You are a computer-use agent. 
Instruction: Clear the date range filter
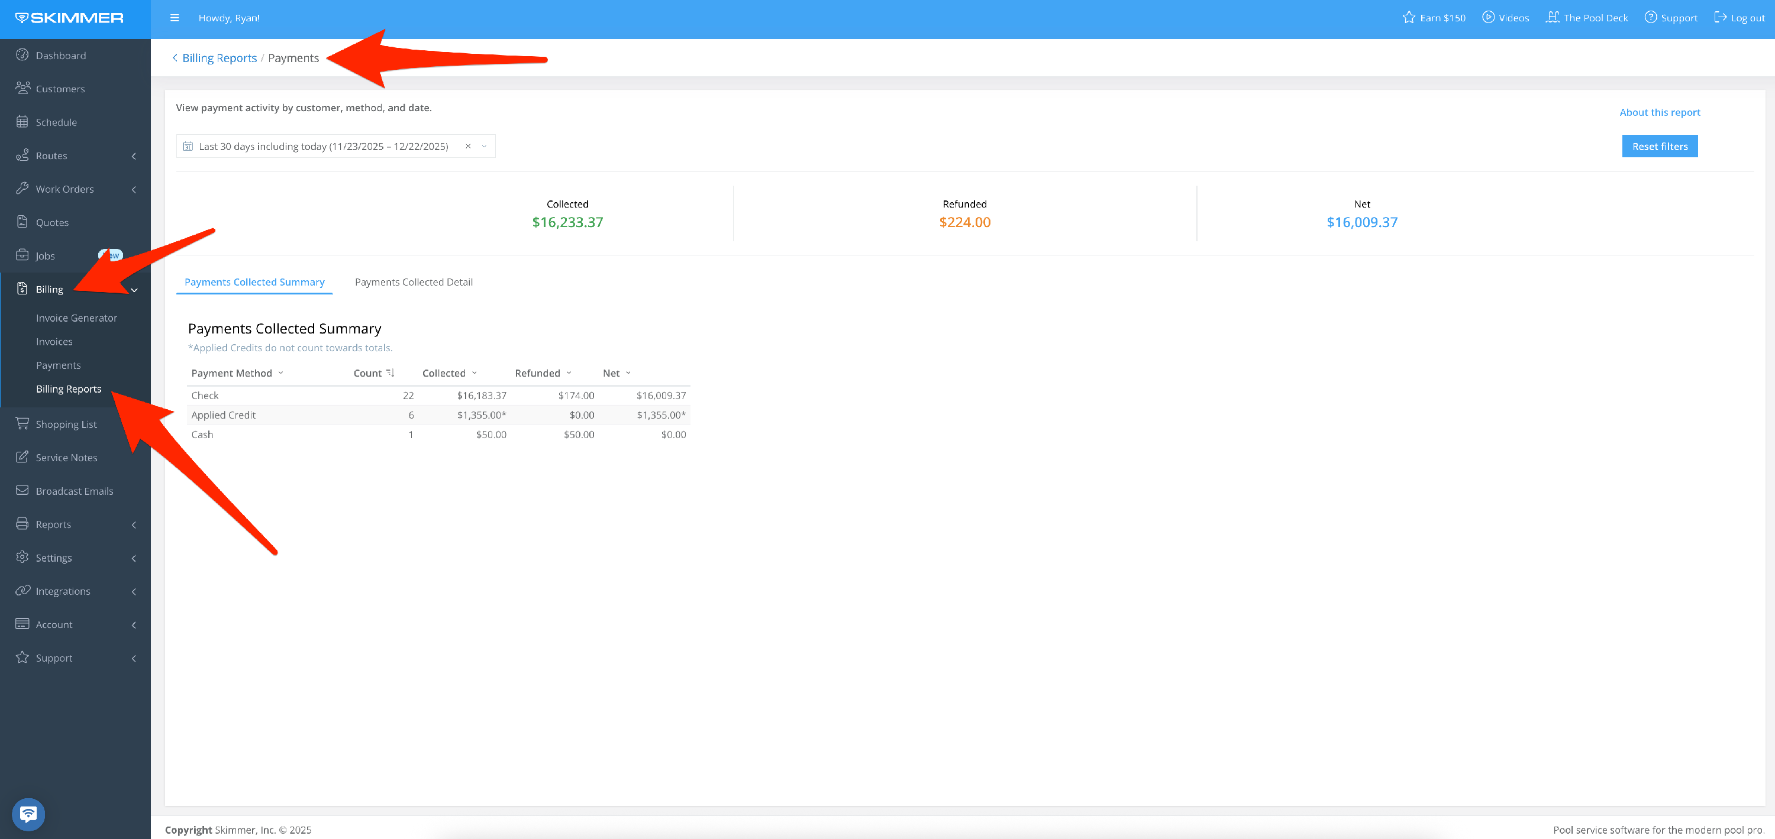[468, 146]
